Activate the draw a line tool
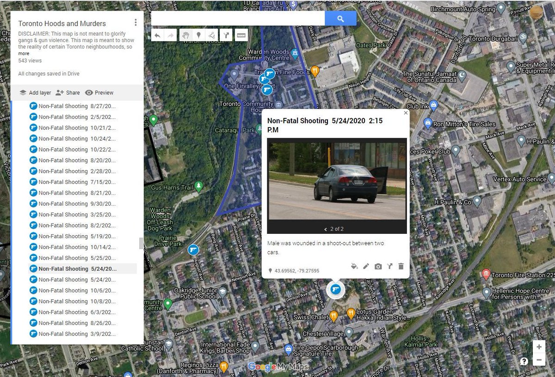 pos(212,35)
